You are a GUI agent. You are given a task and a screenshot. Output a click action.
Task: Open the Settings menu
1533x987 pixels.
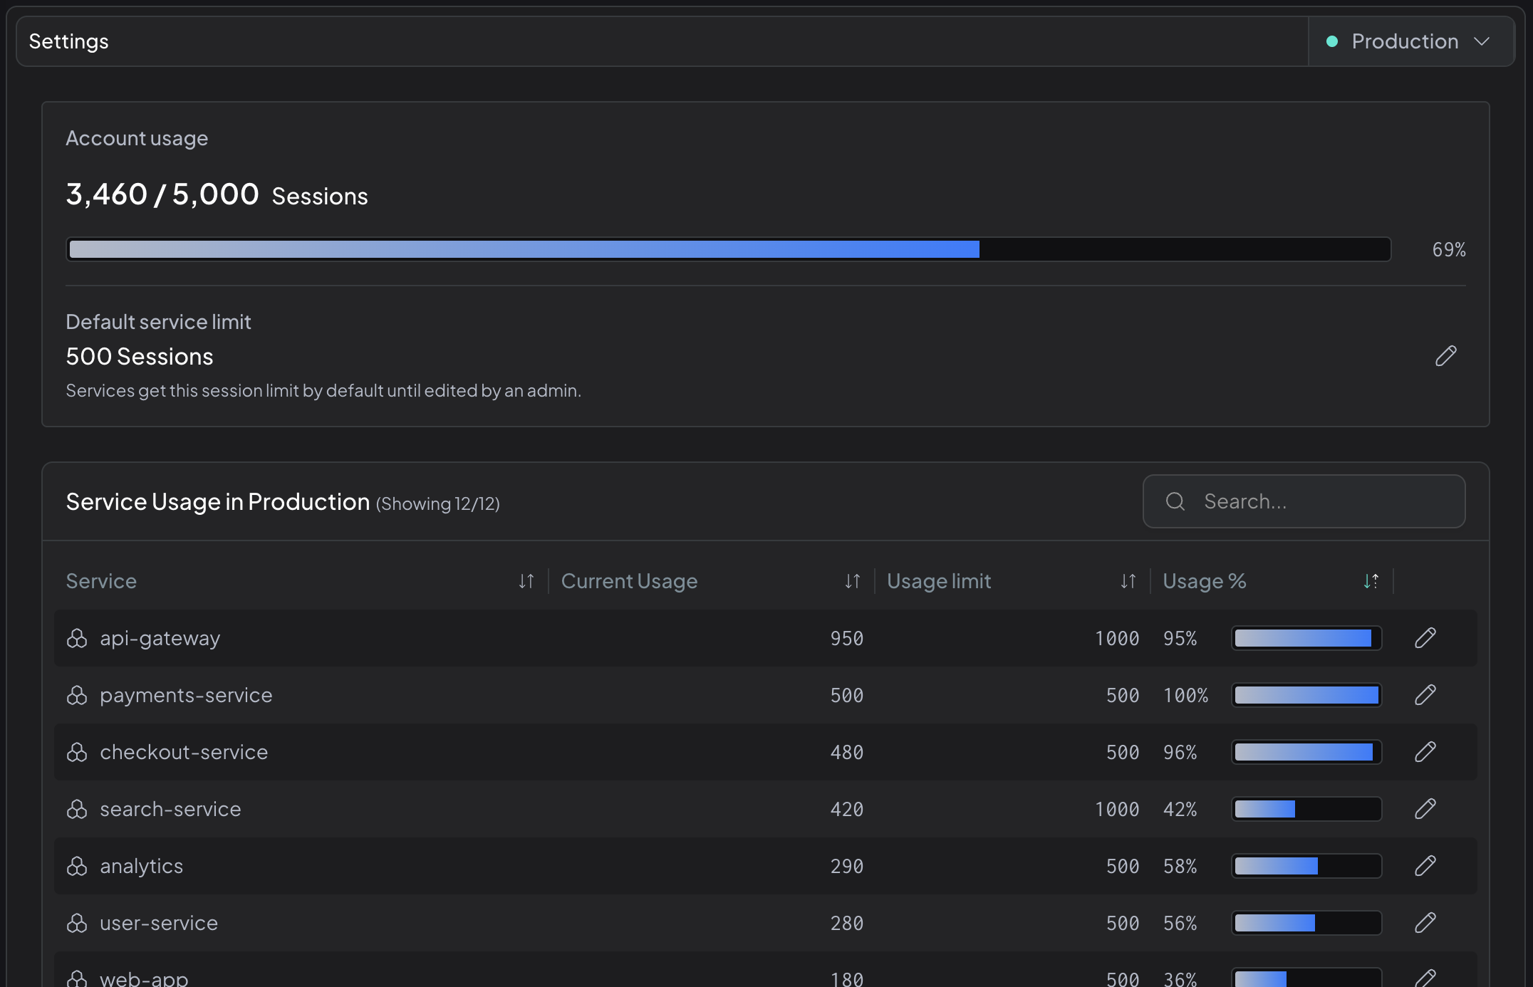pos(69,41)
